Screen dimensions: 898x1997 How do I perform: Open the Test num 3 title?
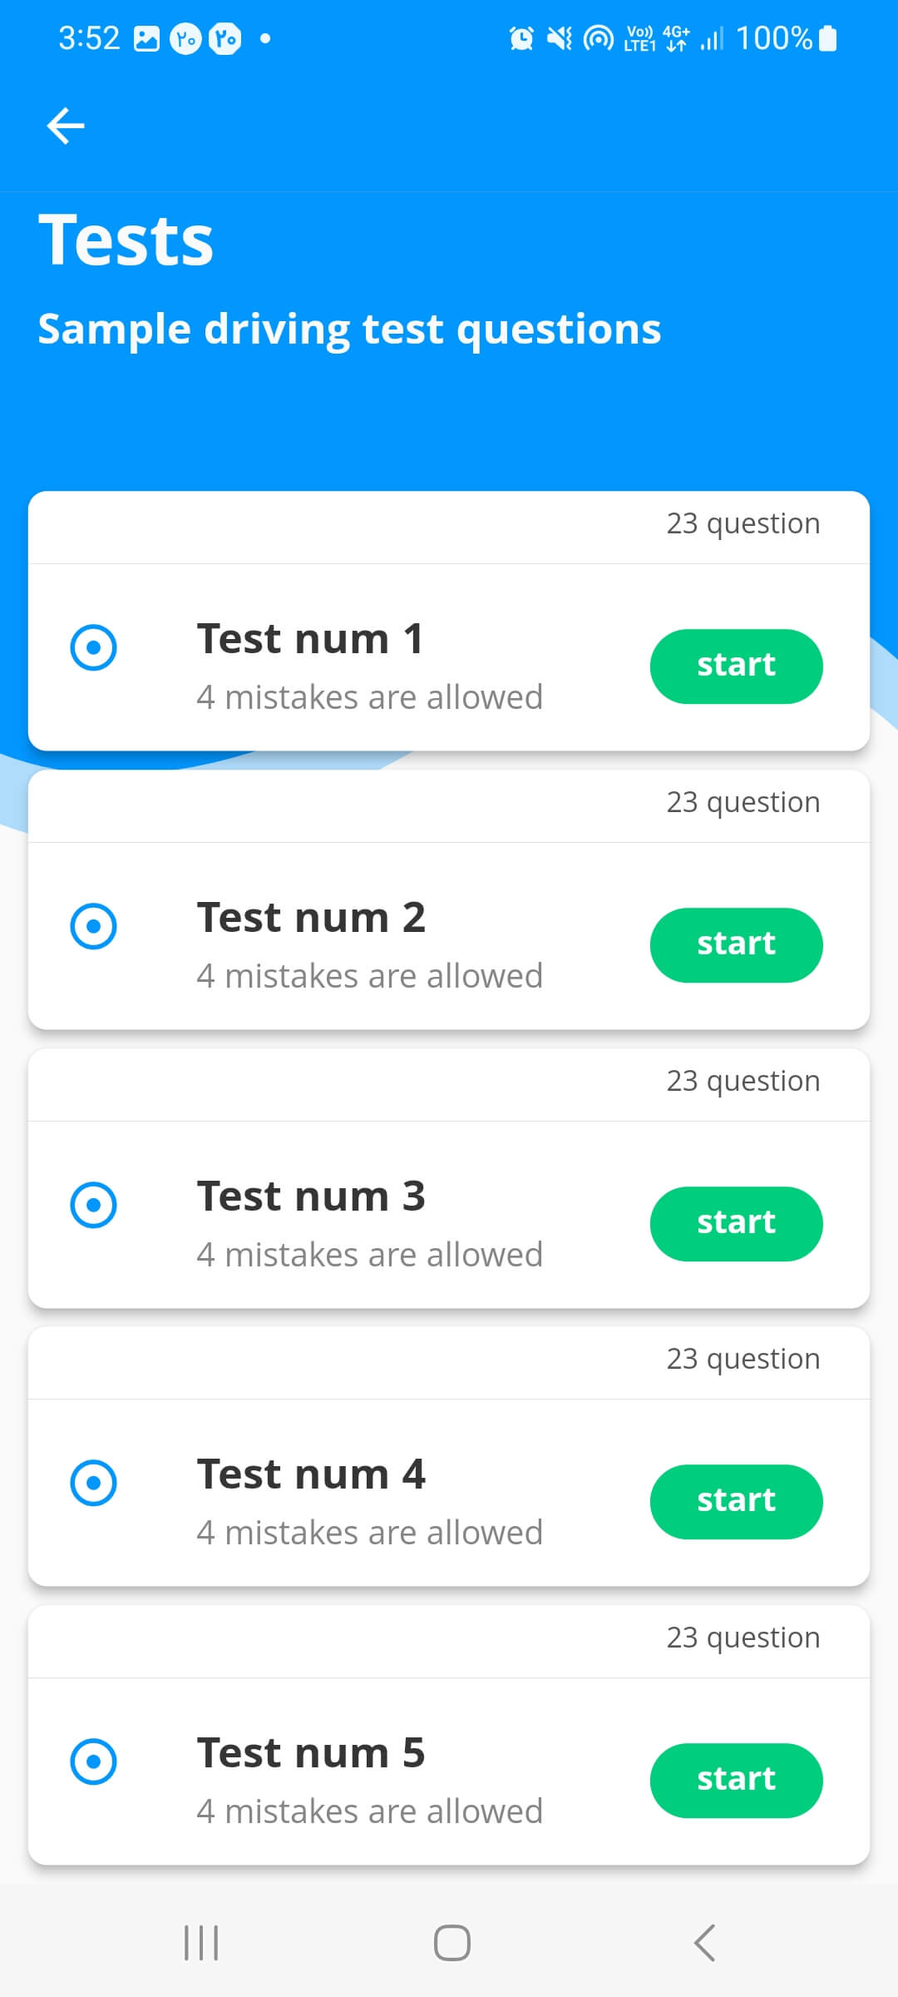pos(311,1197)
